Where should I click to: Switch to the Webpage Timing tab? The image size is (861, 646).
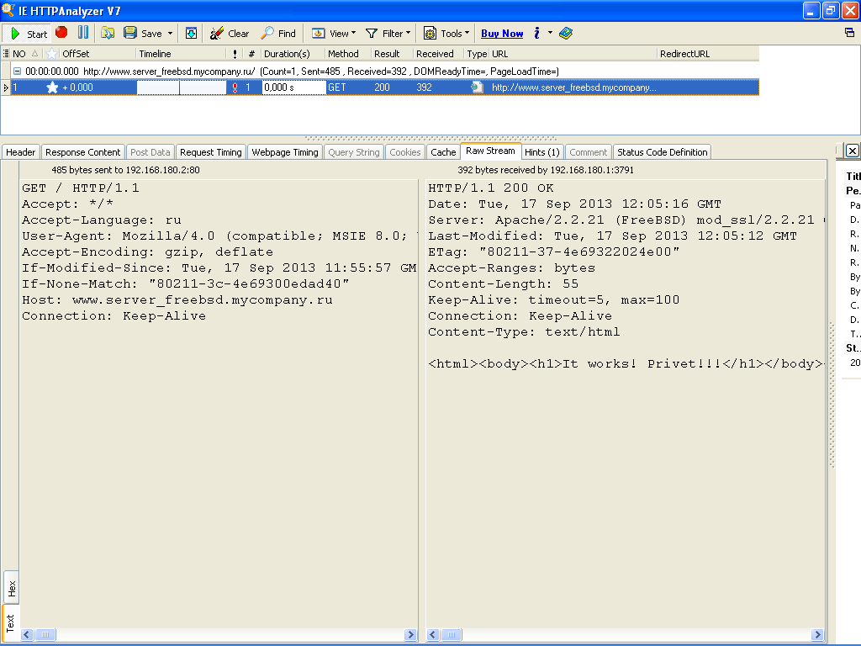[x=285, y=152]
